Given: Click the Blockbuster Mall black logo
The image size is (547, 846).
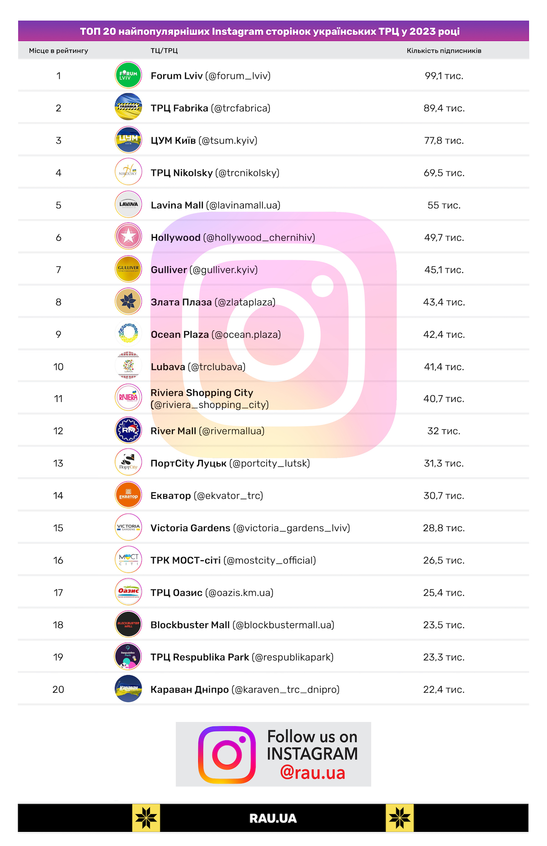Looking at the screenshot, I should click(128, 624).
